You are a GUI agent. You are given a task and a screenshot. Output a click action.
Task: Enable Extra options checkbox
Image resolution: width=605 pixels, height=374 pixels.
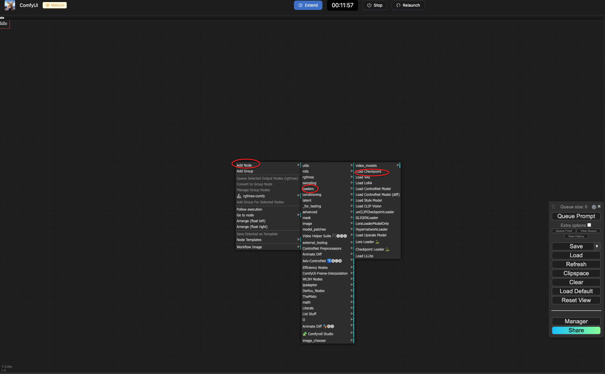(589, 225)
